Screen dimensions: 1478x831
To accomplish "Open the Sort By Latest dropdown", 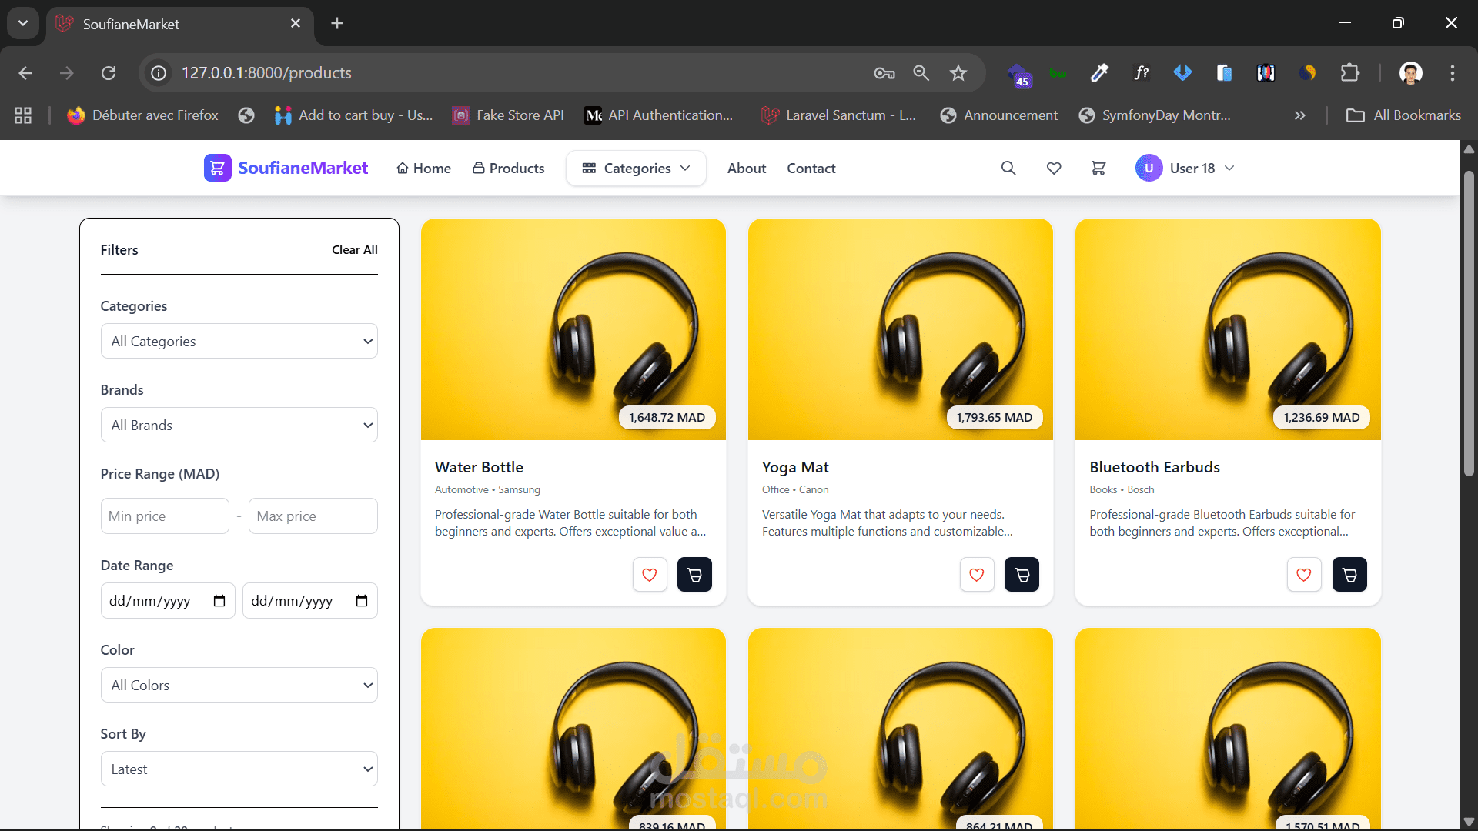I will click(239, 769).
